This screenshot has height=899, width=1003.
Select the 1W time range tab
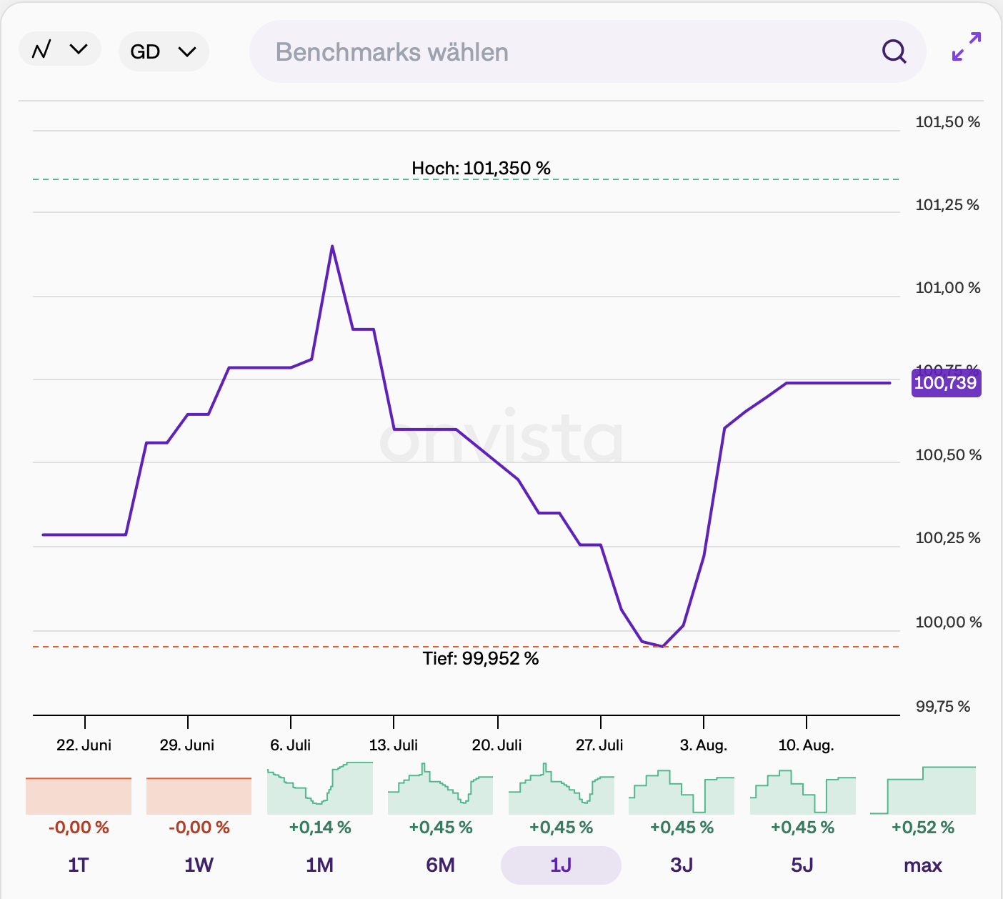click(199, 865)
